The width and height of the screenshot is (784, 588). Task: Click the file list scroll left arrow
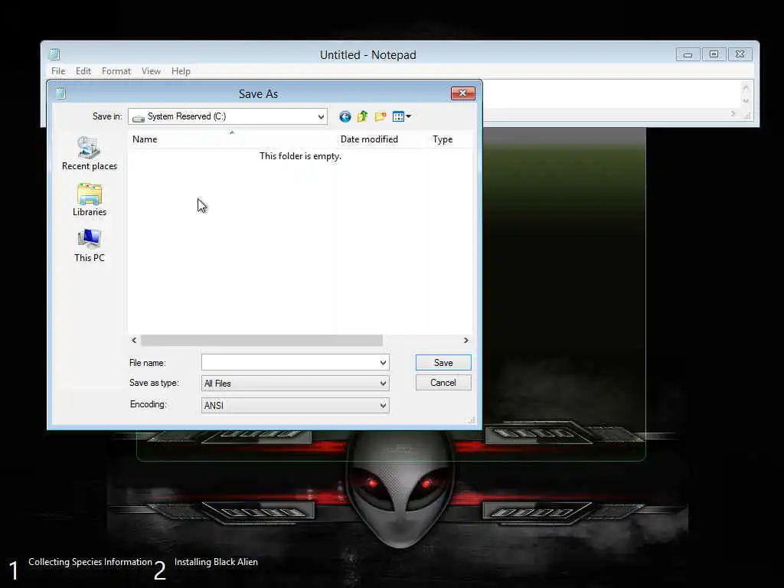click(134, 341)
